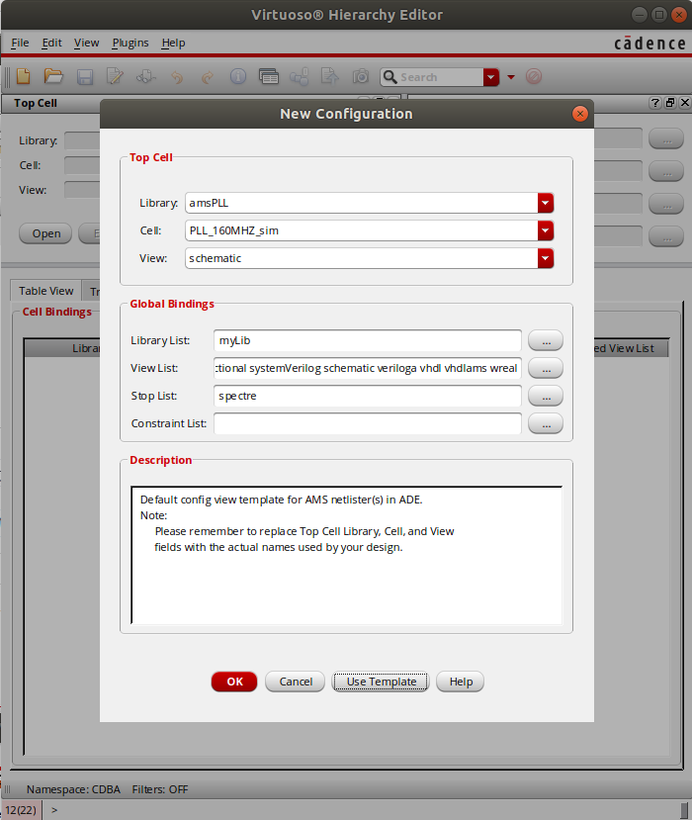This screenshot has height=820, width=692.
Task: Click the Use Template button
Action: tap(381, 682)
